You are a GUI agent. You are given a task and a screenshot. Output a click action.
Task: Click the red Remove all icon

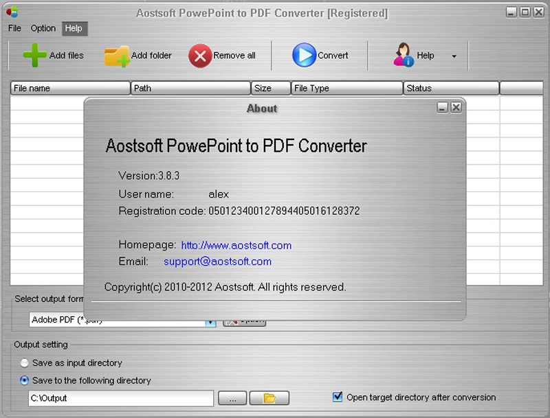coord(200,56)
